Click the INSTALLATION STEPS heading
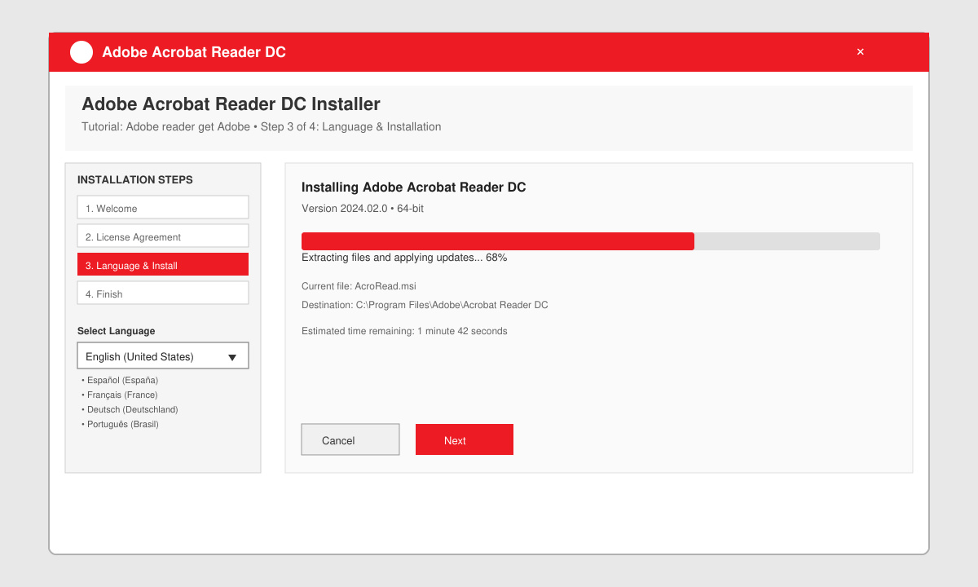978x587 pixels. [135, 180]
